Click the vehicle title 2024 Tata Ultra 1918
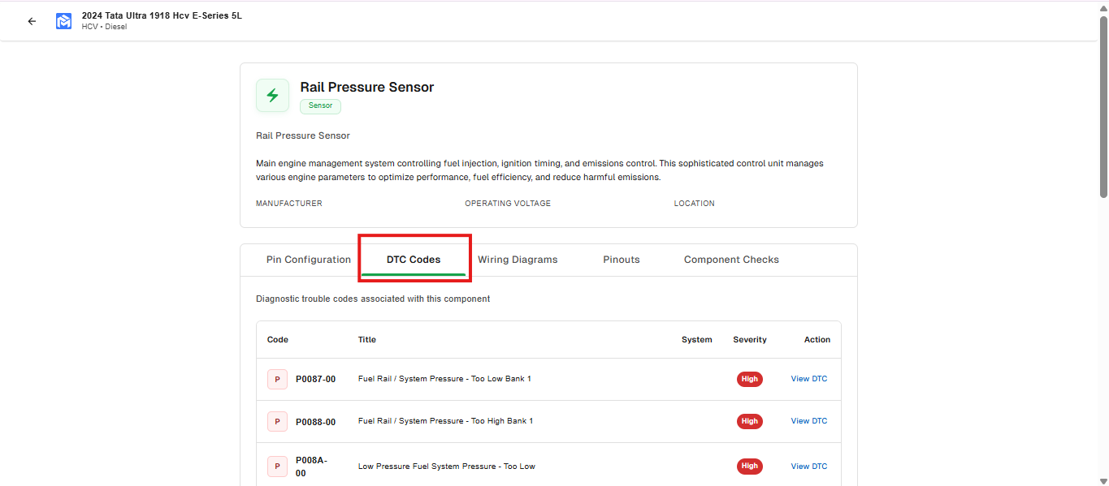This screenshot has height=486, width=1109. [161, 15]
